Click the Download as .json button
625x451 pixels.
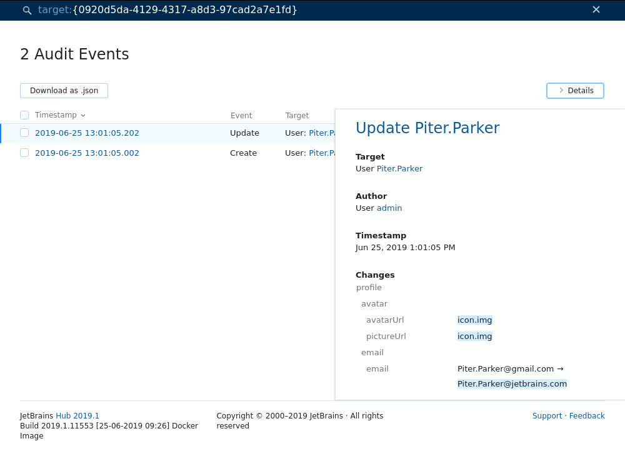click(64, 90)
